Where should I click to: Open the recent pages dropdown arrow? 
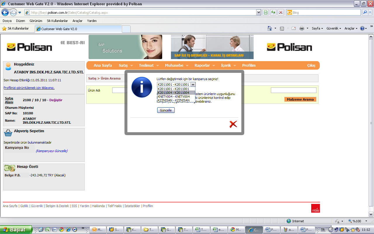tap(20, 13)
